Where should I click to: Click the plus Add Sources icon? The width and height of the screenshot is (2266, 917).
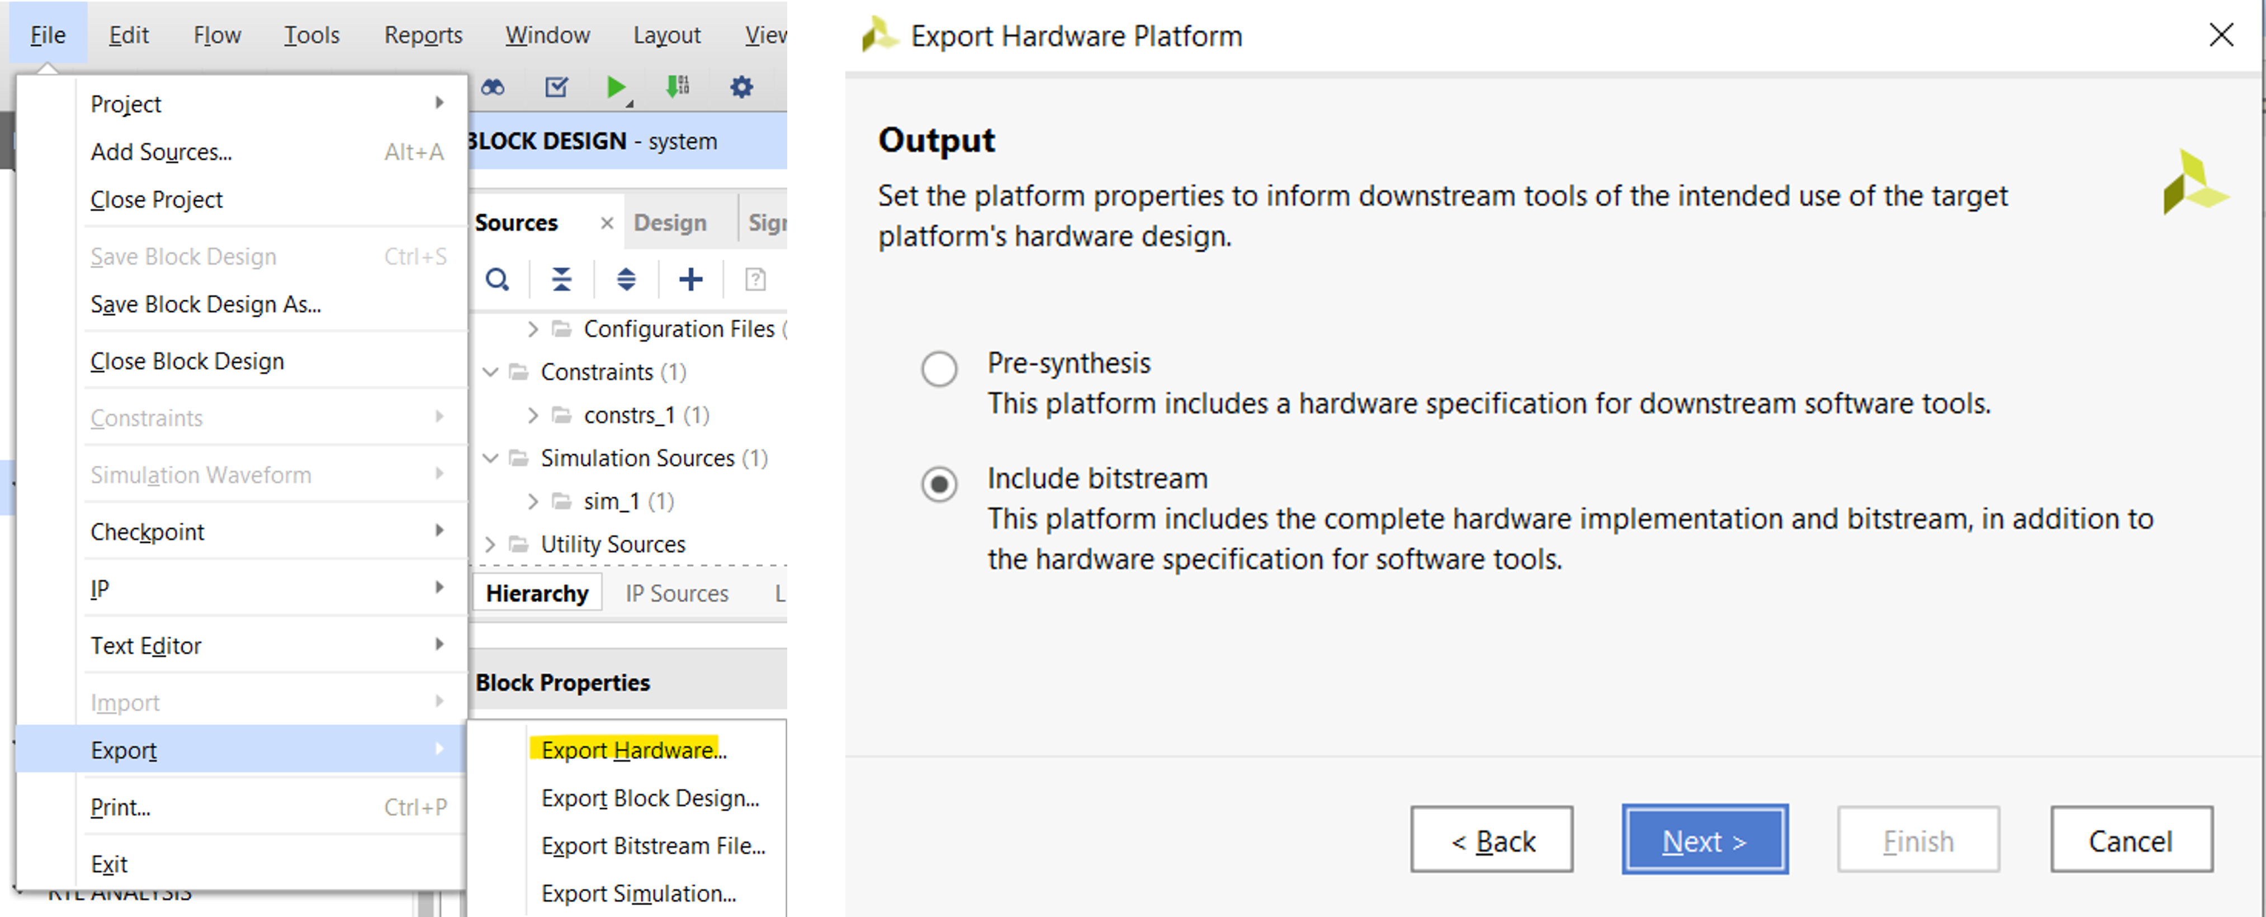pyautogui.click(x=690, y=280)
